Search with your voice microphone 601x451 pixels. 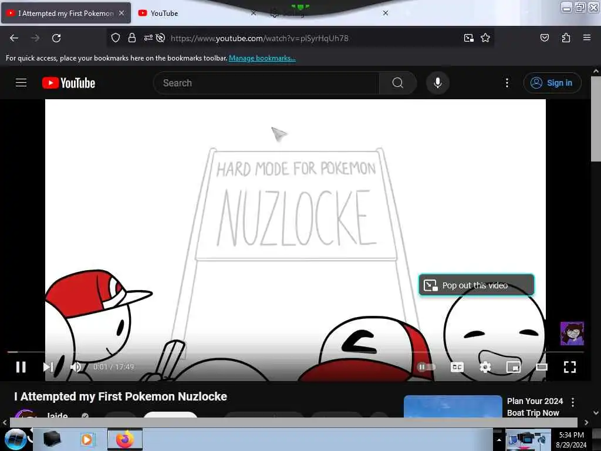click(x=438, y=83)
